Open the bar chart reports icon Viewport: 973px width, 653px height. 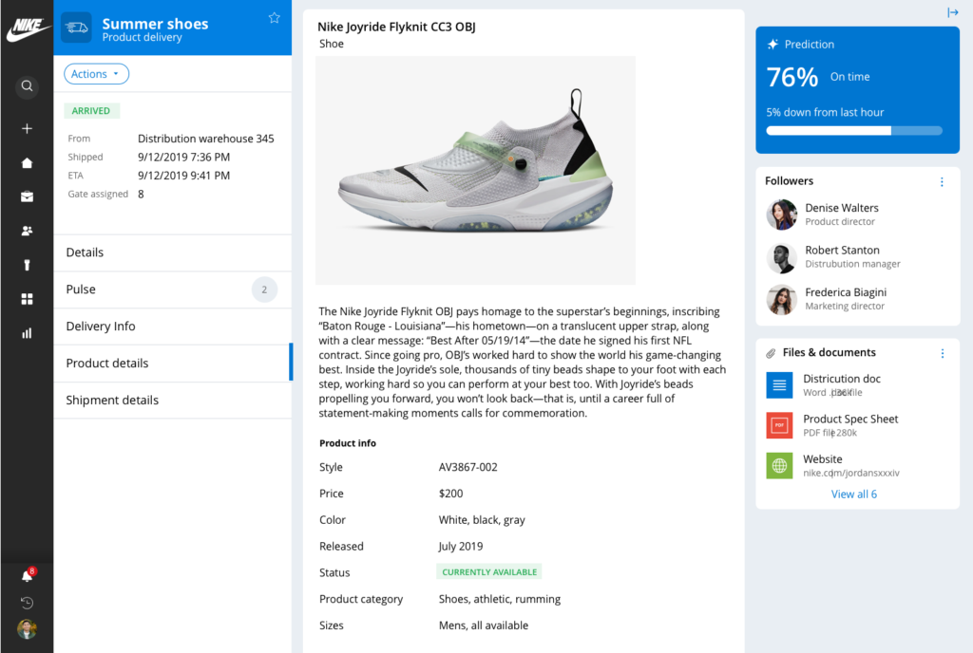point(27,333)
